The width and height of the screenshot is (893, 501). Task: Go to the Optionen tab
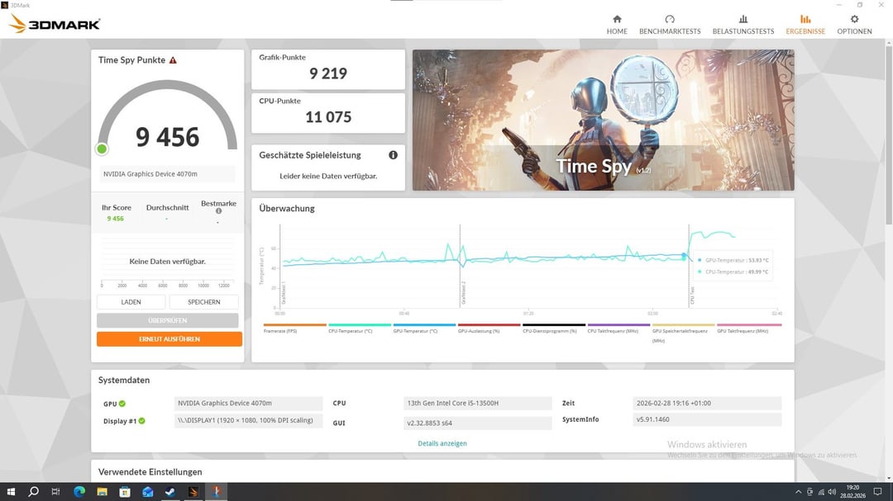coord(854,25)
